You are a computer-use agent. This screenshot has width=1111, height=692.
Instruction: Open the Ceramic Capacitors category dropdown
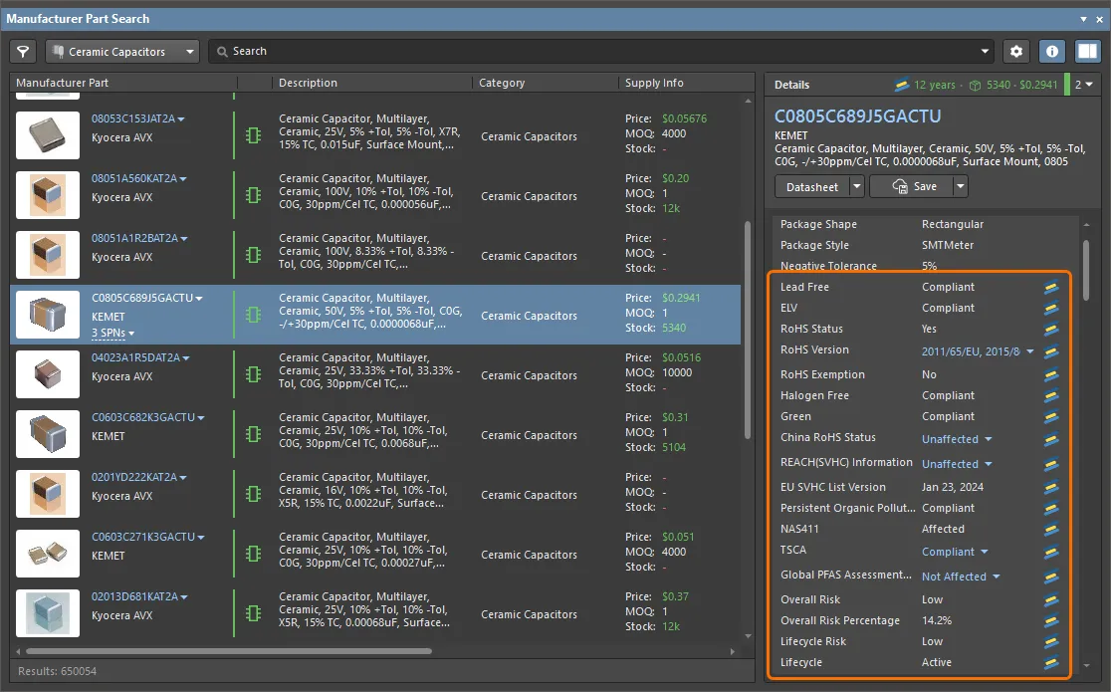coord(122,52)
